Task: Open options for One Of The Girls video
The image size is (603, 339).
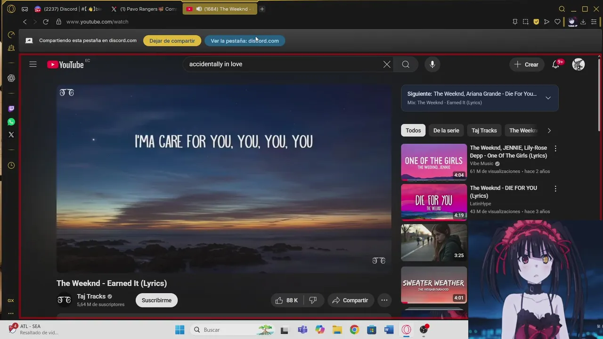Action: (555, 148)
